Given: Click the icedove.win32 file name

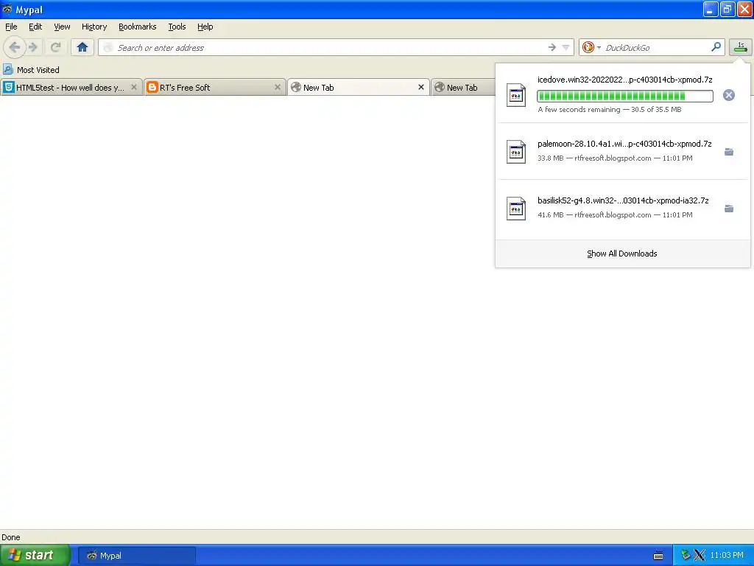Looking at the screenshot, I should click(624, 80).
